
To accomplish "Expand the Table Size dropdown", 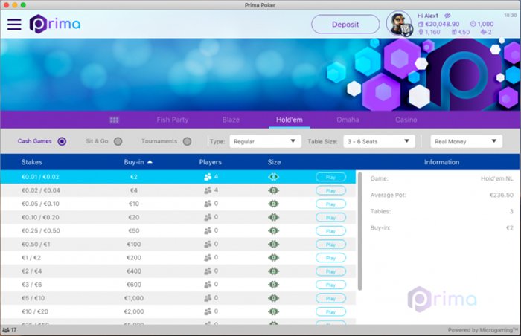I will click(378, 141).
